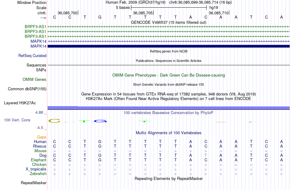290x190 pixels.
Task: Click the G base in the Rhesus alignment row
Action: coord(100,146)
